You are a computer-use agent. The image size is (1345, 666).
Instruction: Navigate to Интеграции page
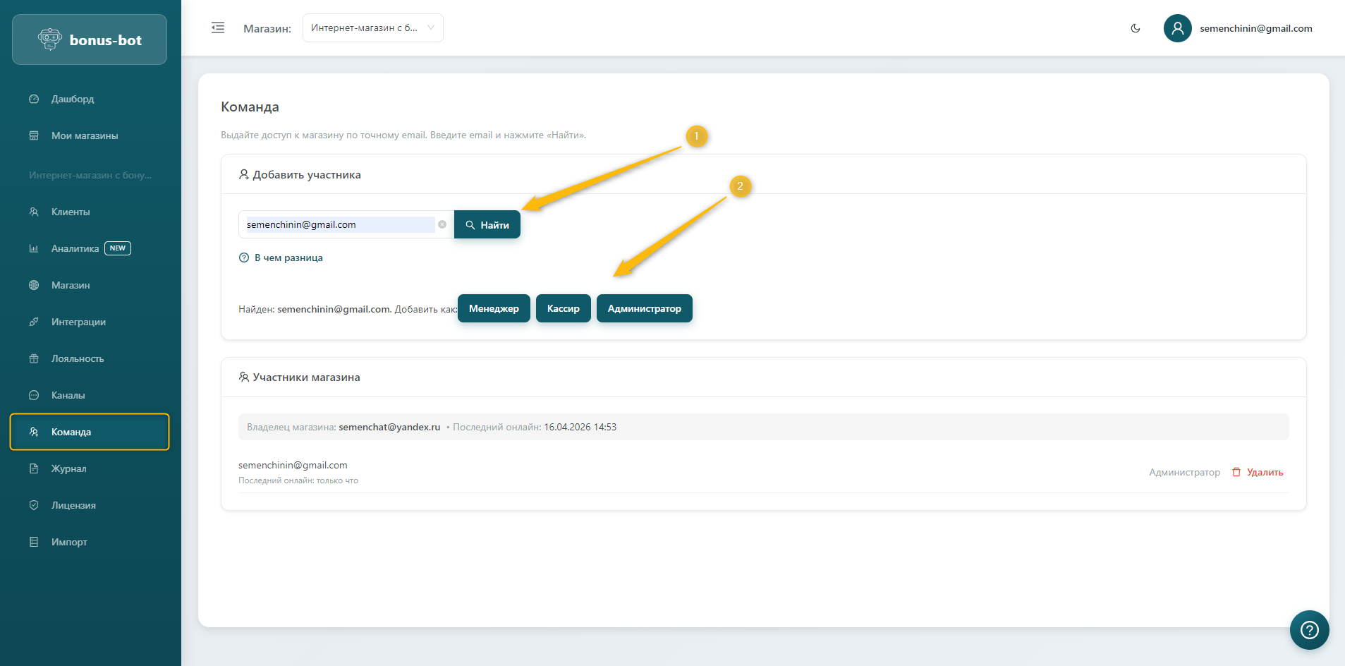pyautogui.click(x=78, y=322)
